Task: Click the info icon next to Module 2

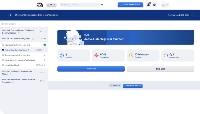Action: point(33,38)
